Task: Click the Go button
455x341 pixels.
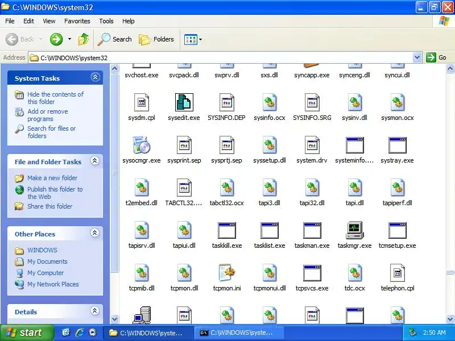Action: [436, 57]
